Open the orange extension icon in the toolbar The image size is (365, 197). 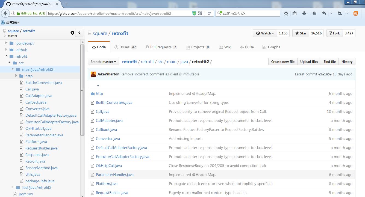[356, 13]
